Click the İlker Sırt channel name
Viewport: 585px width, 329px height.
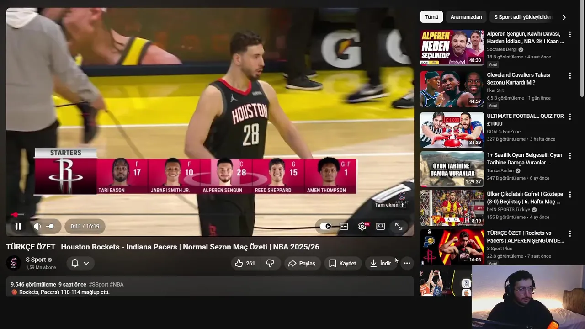pyautogui.click(x=495, y=90)
